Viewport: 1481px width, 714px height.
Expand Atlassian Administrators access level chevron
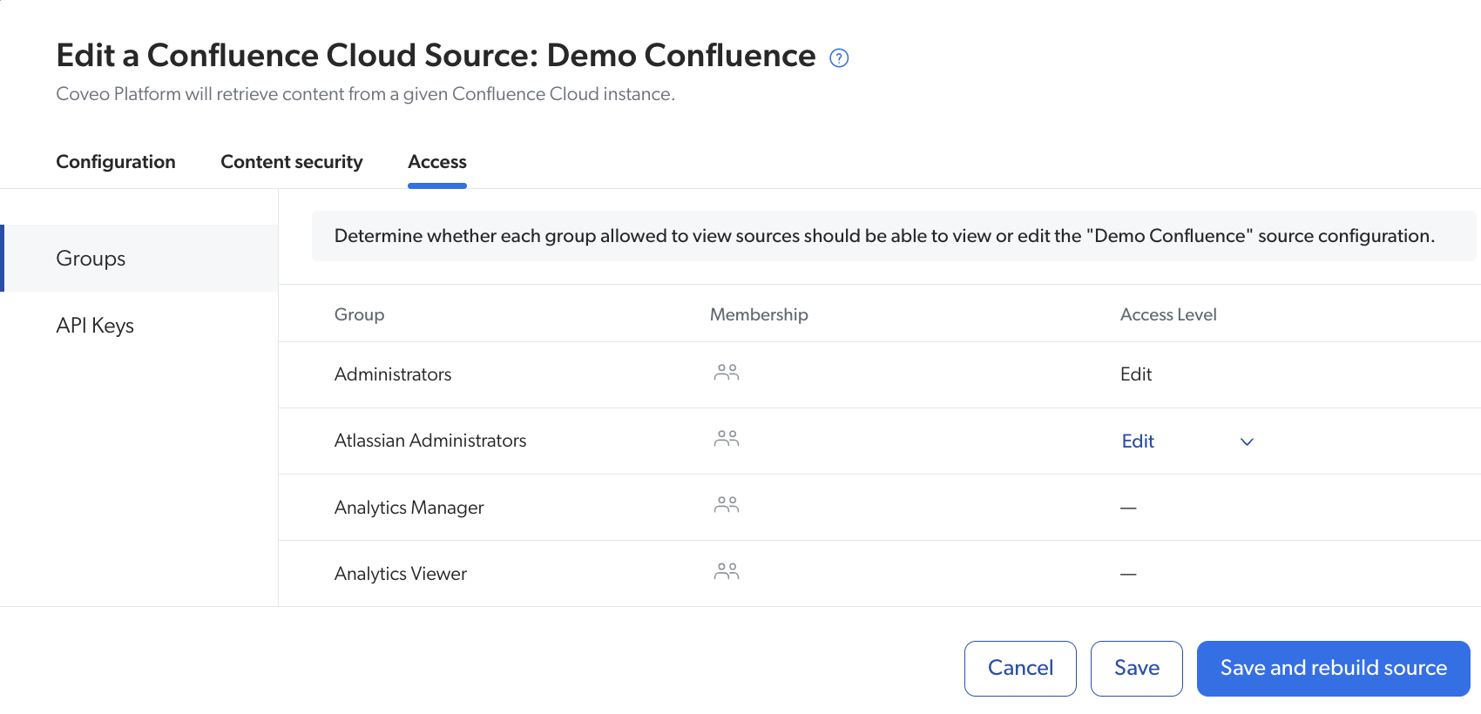[x=1247, y=441]
